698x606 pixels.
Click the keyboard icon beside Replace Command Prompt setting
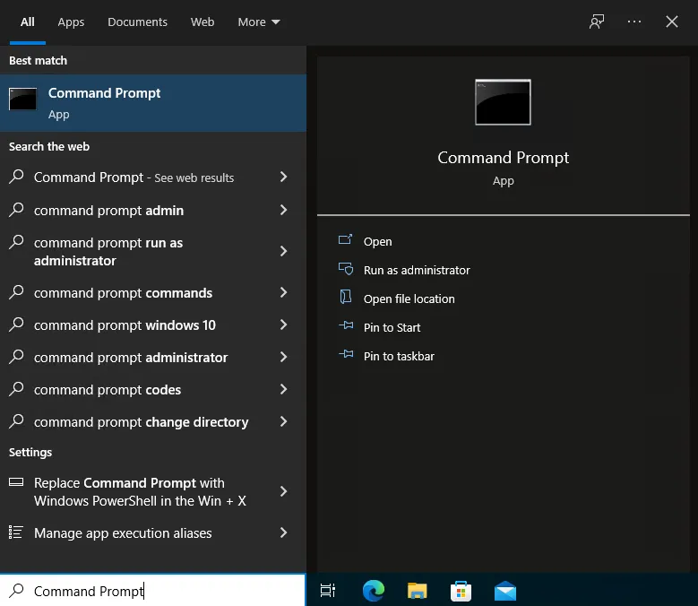pos(16,482)
